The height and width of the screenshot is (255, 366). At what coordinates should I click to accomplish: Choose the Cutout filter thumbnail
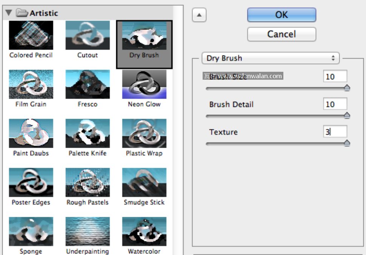[x=88, y=36]
